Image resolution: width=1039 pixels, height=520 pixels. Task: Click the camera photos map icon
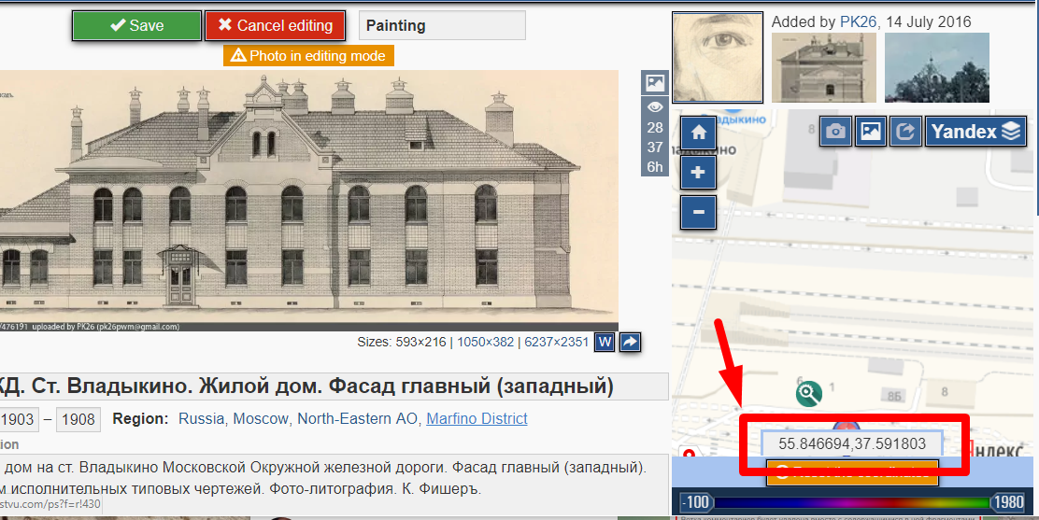tap(835, 131)
